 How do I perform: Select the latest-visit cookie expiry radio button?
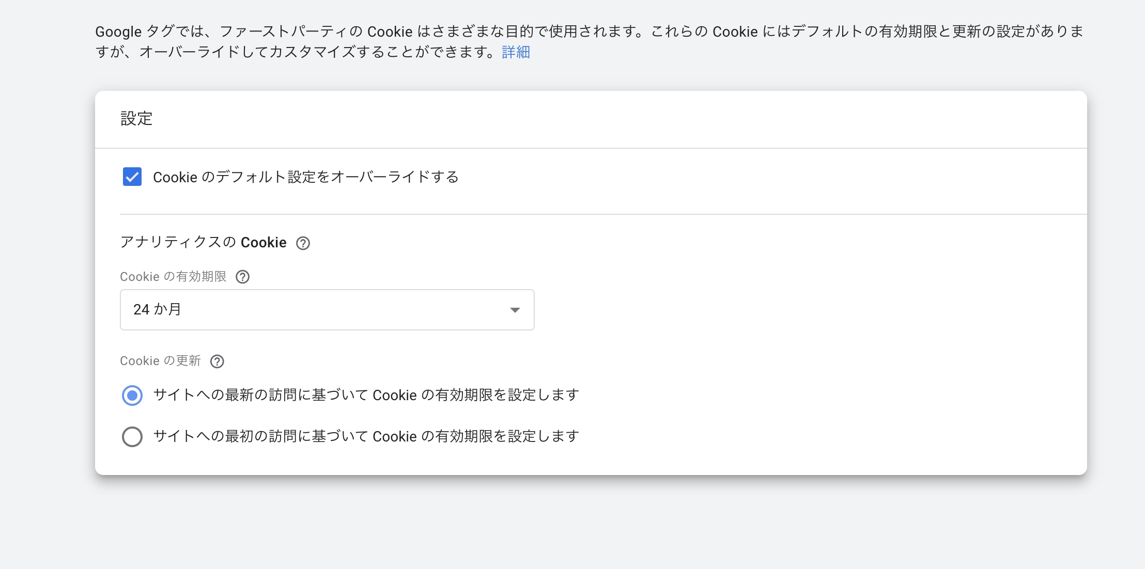[x=132, y=396]
